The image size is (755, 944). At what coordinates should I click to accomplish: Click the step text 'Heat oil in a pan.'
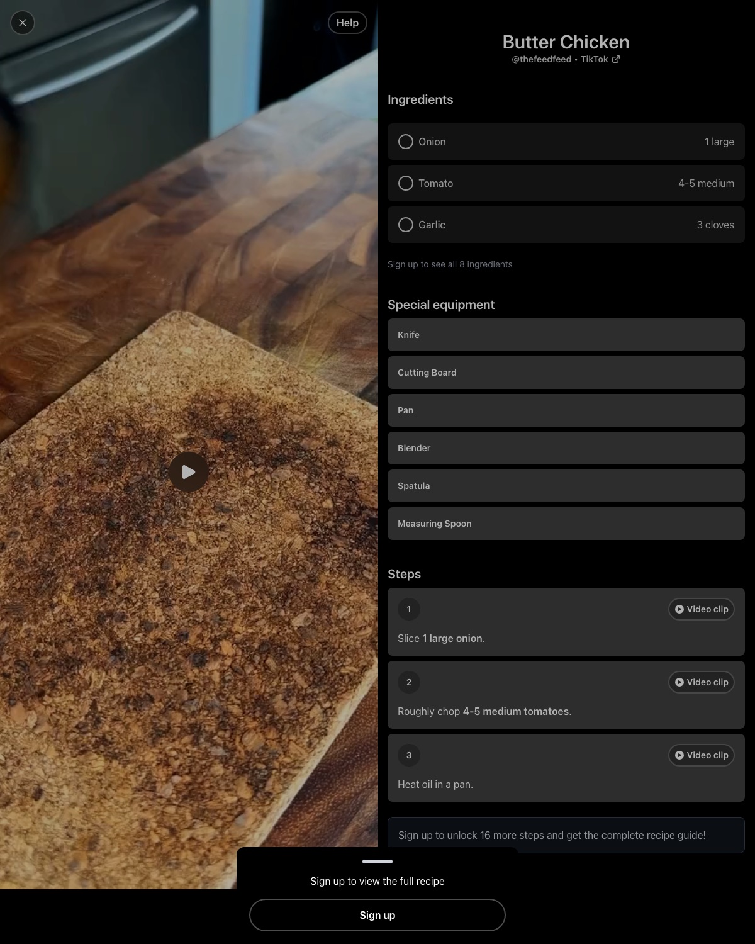435,784
